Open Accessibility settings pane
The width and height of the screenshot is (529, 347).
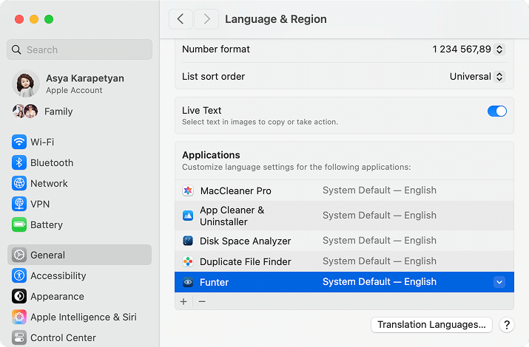tap(80, 275)
